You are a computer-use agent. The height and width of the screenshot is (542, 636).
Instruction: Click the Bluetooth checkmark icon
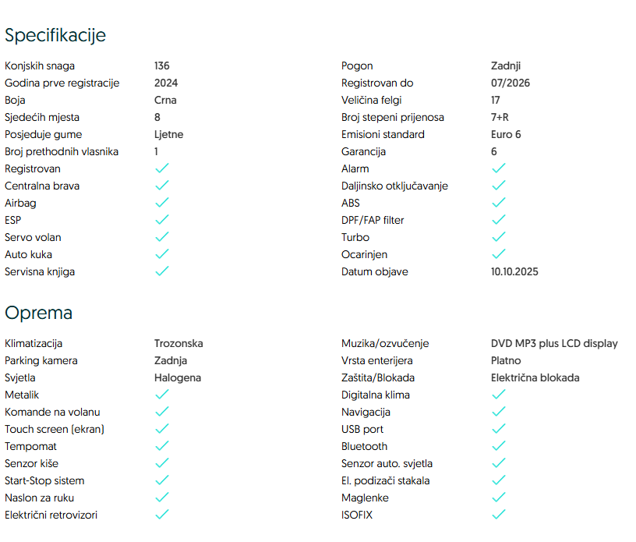point(499,446)
